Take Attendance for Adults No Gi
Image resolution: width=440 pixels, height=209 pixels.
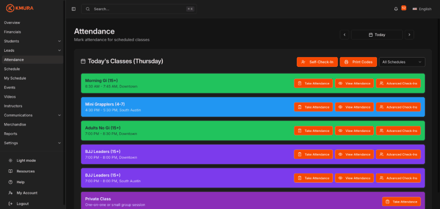pyautogui.click(x=313, y=130)
